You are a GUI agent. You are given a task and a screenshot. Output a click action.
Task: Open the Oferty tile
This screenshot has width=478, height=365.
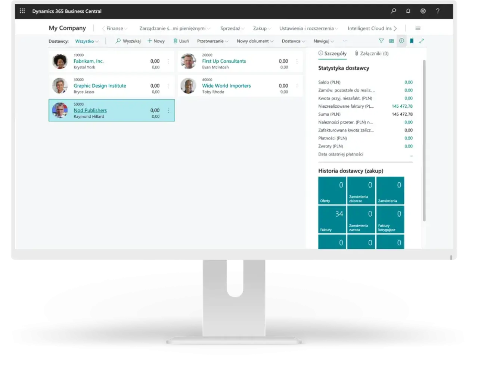(332, 191)
